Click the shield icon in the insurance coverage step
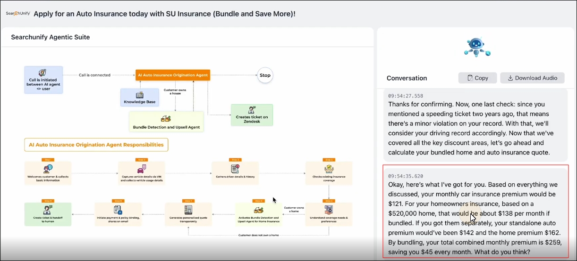The width and height of the screenshot is (577, 261). click(329, 169)
